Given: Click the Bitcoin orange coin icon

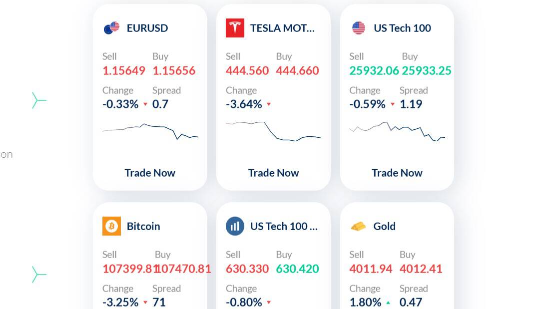Looking at the screenshot, I should click(x=111, y=226).
